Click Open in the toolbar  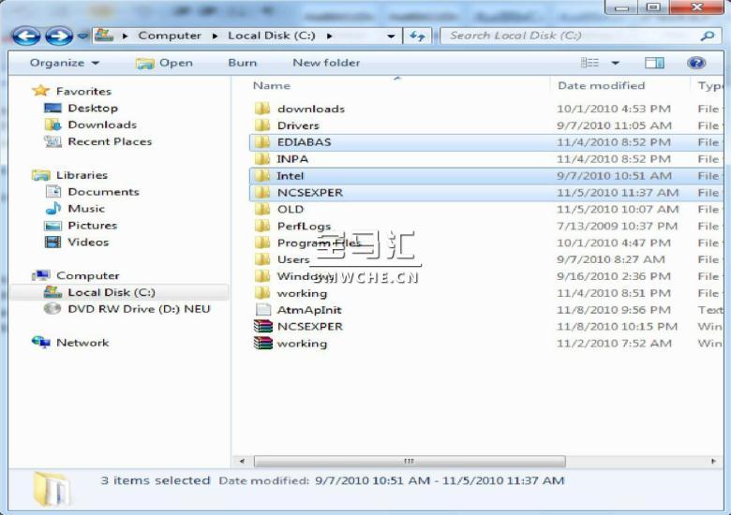pos(165,63)
